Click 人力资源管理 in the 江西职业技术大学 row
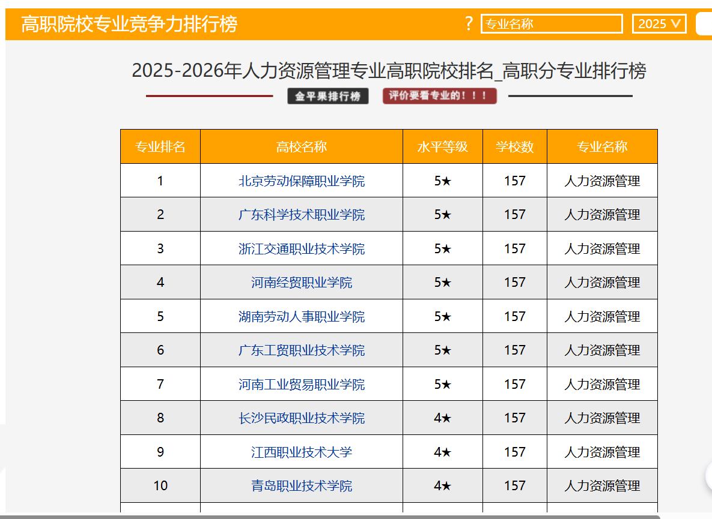Screen dimensions: 712x519 (x=602, y=452)
